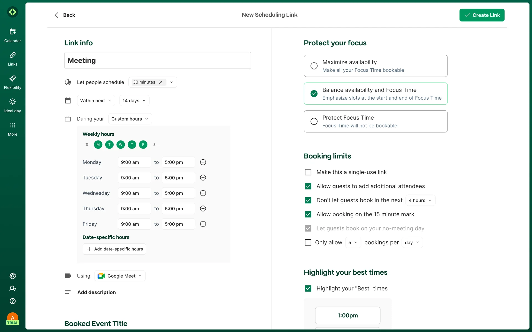This screenshot has height=332, width=532.
Task: Click the Create Link button
Action: coord(482,15)
